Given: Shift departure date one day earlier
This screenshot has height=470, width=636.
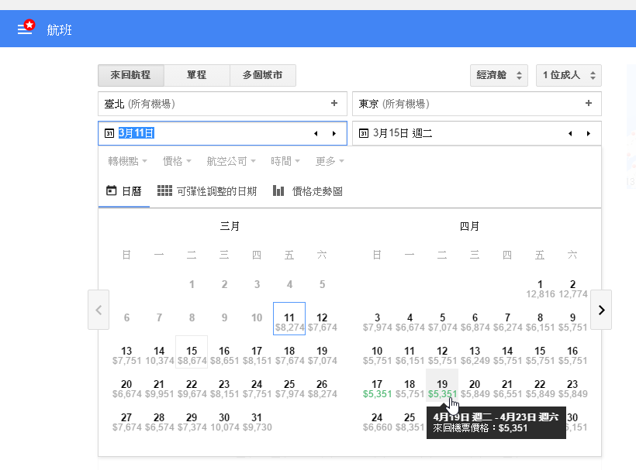Looking at the screenshot, I should 316,134.
